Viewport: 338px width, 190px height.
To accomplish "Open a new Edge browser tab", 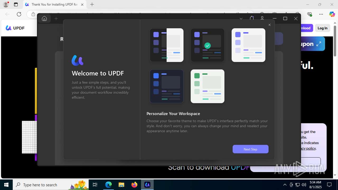I will tap(92, 4).
